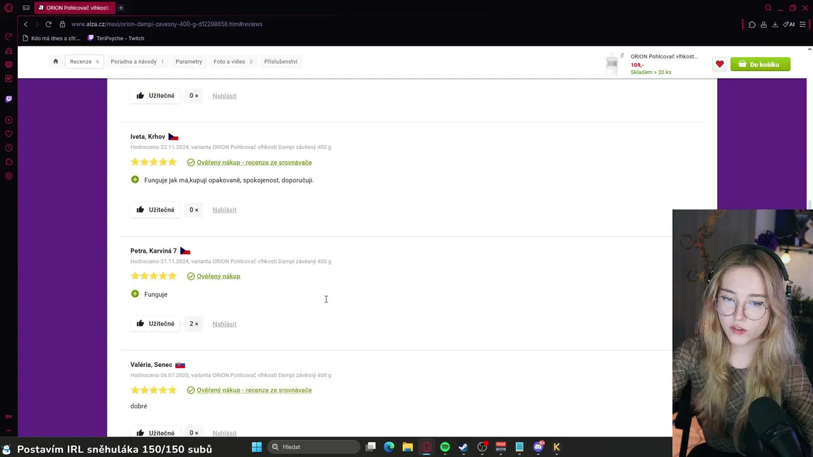This screenshot has width=813, height=457.
Task: Open Task View in taskbar
Action: 370,447
